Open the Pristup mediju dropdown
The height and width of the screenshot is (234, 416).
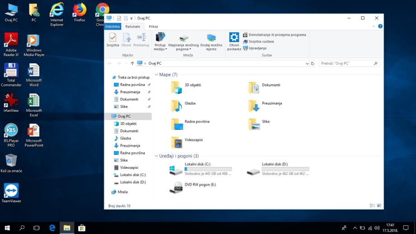(x=160, y=42)
